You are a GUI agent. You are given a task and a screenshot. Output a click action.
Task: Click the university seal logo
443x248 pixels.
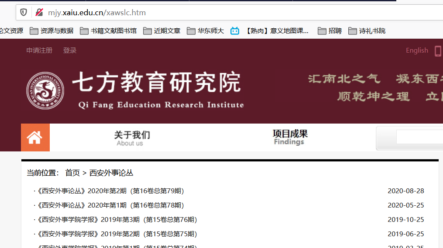[x=45, y=90]
